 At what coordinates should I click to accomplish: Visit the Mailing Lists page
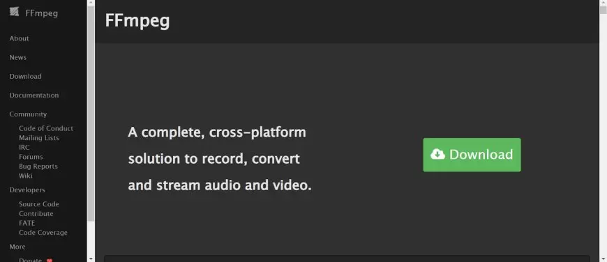point(39,138)
